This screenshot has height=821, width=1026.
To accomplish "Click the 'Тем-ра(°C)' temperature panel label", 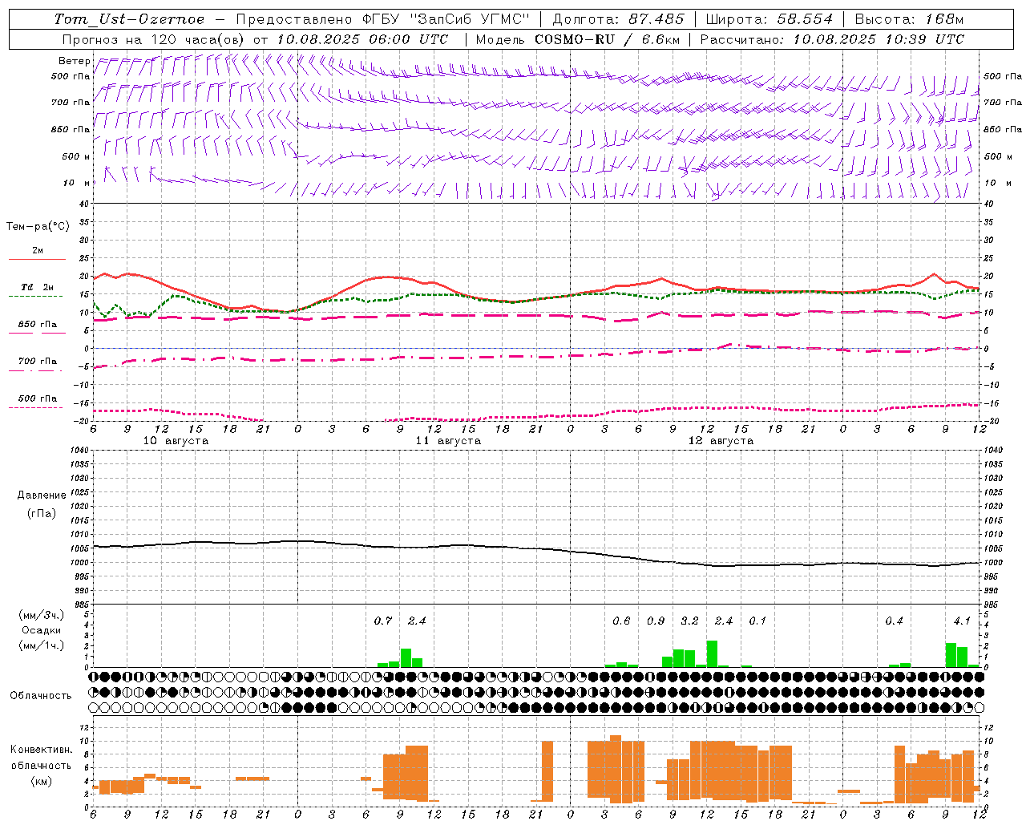I will (x=38, y=227).
